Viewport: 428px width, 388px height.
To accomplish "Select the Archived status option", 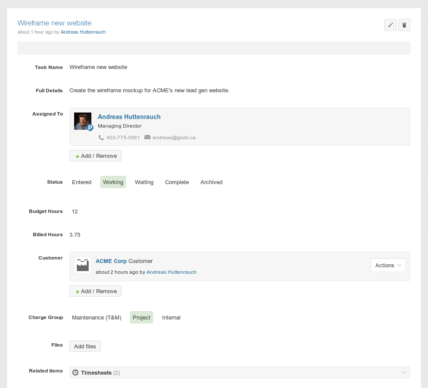I will 211,182.
